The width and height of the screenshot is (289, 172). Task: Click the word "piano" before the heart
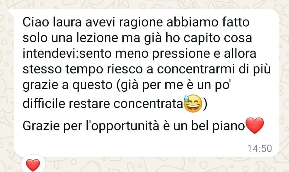[229, 127]
